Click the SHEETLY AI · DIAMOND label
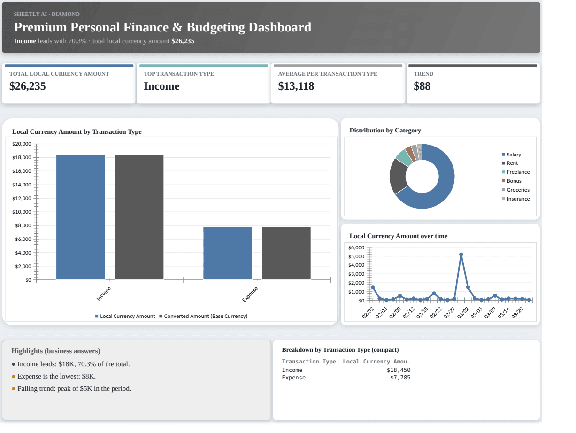576x433 pixels. click(x=47, y=14)
